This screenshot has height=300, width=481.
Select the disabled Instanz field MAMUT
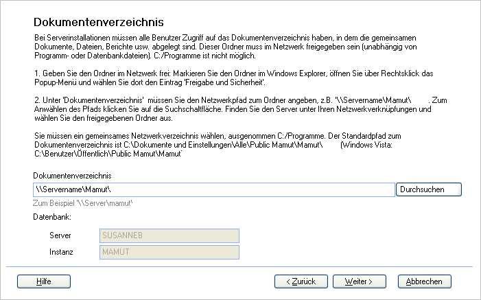pos(169,252)
